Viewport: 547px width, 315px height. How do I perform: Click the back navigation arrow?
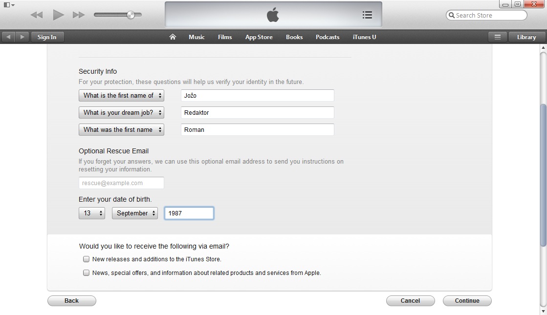click(7, 37)
